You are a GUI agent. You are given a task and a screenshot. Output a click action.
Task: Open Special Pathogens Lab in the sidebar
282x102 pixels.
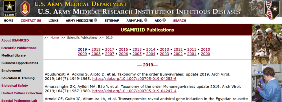[x=19, y=101]
